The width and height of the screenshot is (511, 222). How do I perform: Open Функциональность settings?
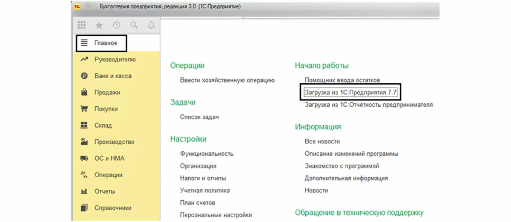click(x=207, y=154)
